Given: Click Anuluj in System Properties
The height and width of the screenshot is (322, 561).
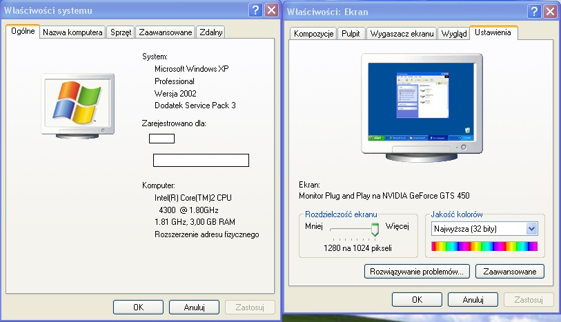Looking at the screenshot, I should 194,308.
